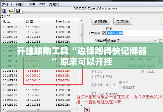Select the 对齐 radio button
This screenshot has height=112, width=163.
pyautogui.click(x=120, y=82)
